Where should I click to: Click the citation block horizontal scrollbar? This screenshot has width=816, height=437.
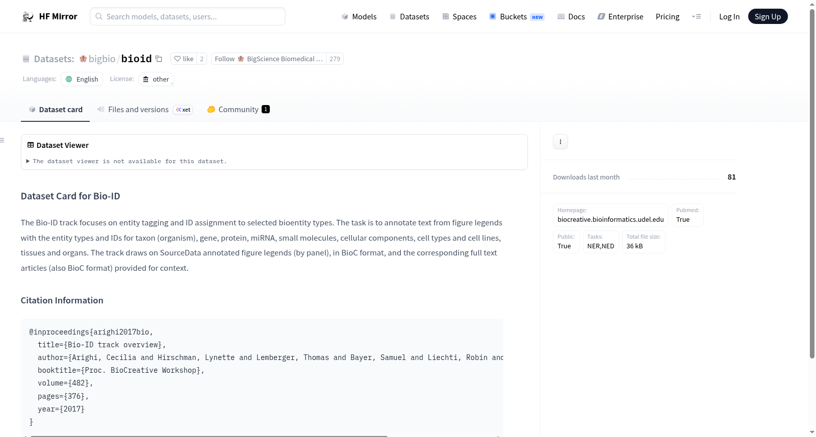coord(209,435)
